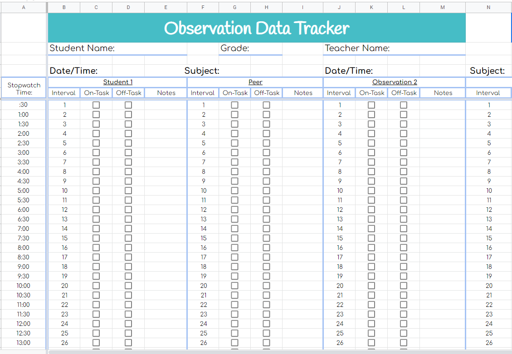Click the Observation Data Tracker title banner
Screen dimensions: 512x354
[x=257, y=28]
